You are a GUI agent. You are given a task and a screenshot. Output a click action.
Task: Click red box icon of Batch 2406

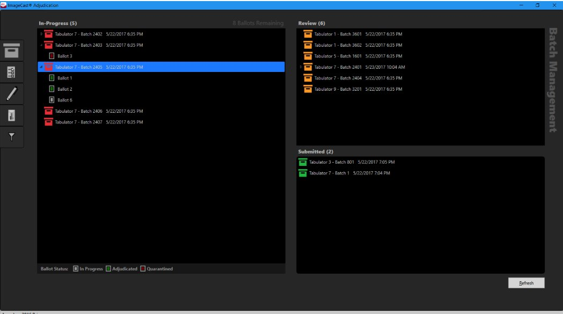(48, 111)
